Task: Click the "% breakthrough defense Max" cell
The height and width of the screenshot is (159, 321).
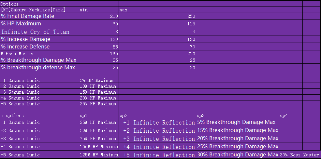Action: click(x=38, y=67)
